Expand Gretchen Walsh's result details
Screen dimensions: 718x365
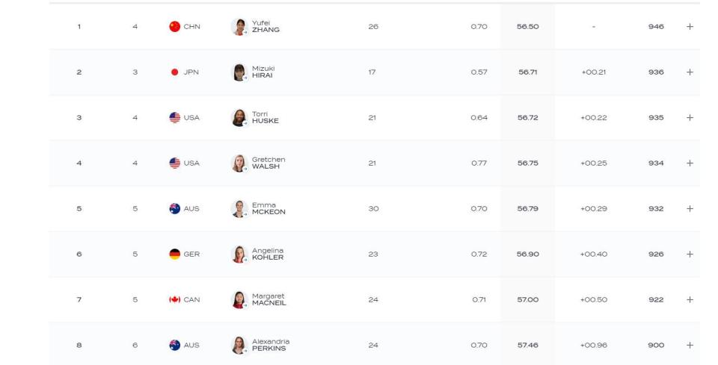[x=690, y=163]
